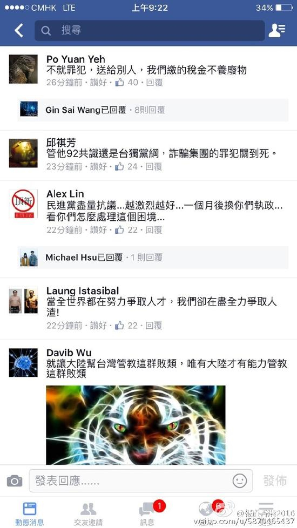This screenshot has height=528, width=297.
Task: Tap the camera icon beside comment box
Action: [15, 481]
